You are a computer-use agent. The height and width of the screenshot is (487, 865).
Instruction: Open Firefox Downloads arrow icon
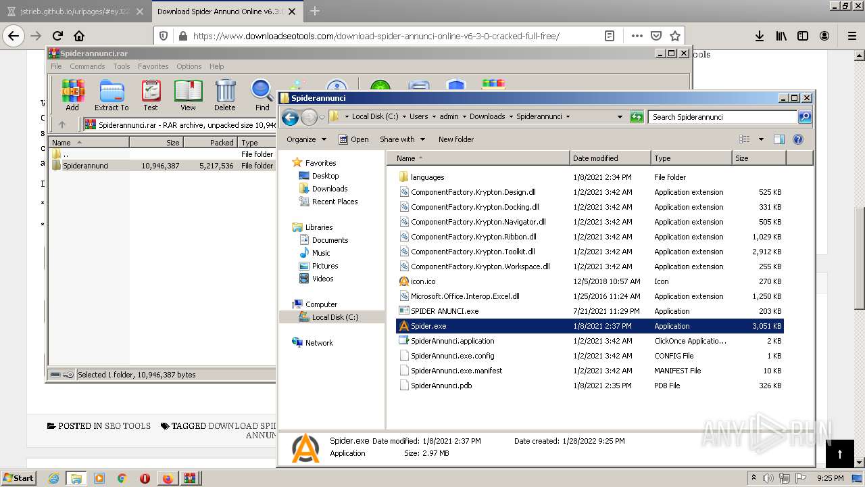coord(760,36)
